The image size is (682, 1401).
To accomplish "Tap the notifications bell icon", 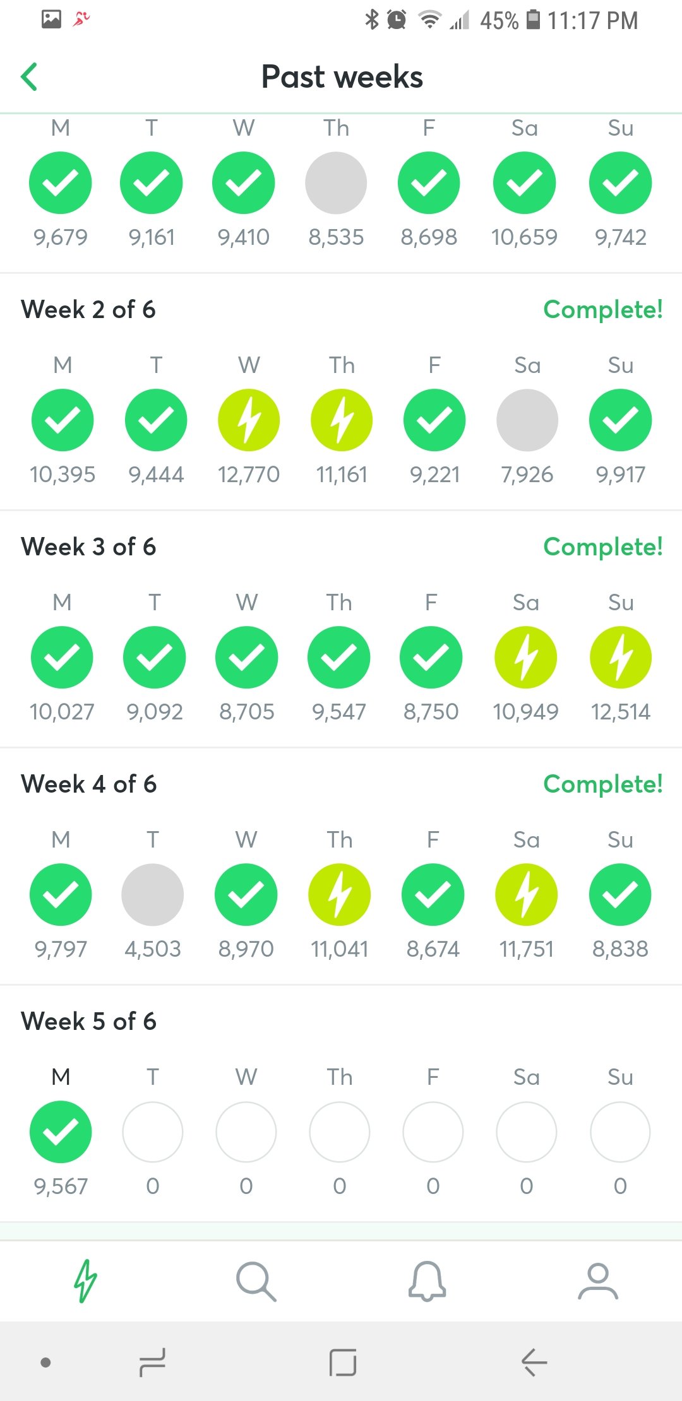I will (x=427, y=1281).
